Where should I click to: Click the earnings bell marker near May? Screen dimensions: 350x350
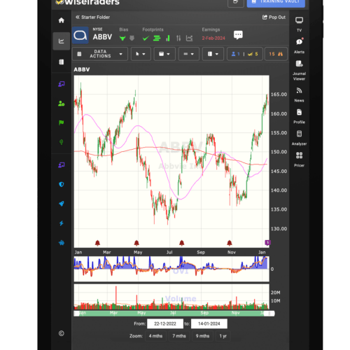point(136,243)
